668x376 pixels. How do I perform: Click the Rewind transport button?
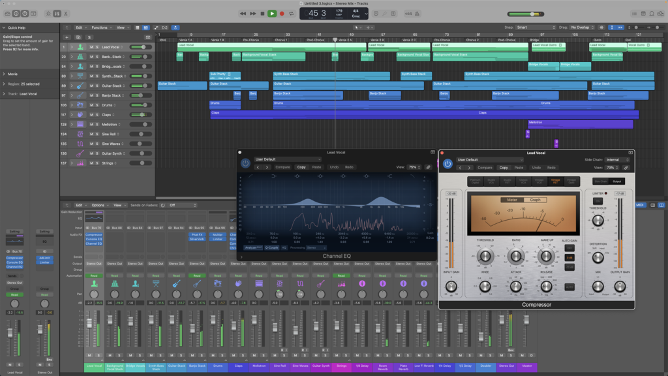click(243, 14)
